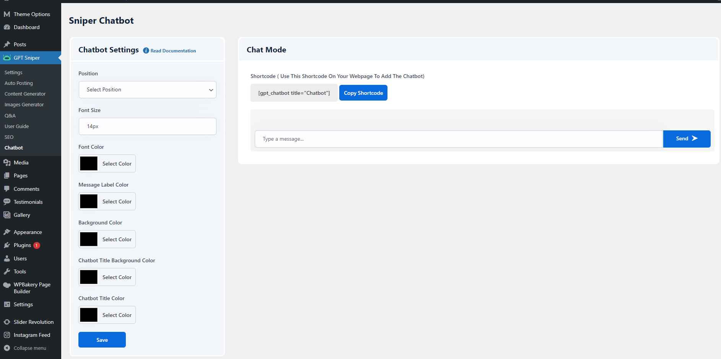Click Select Color for Chatbot Title Background

[117, 277]
